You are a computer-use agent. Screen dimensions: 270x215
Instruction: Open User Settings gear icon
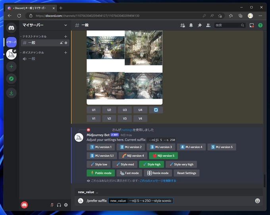[66, 205]
